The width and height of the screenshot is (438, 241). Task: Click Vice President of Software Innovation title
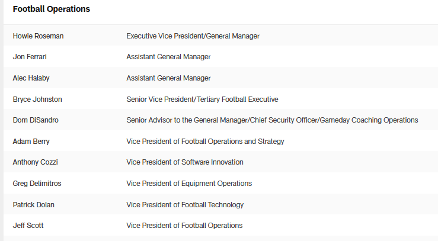tap(185, 162)
